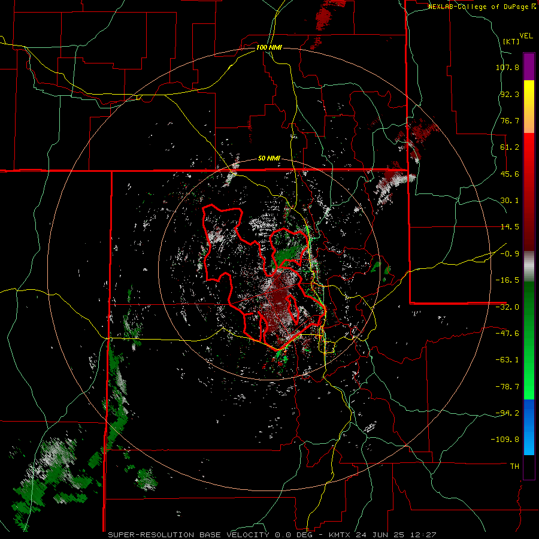Screen dimensions: 539x539
Task: Click the 14.5 scale value
Action: click(510, 227)
